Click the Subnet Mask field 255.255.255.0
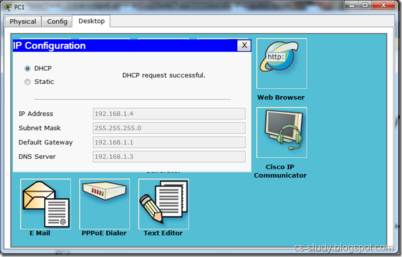 click(x=169, y=128)
